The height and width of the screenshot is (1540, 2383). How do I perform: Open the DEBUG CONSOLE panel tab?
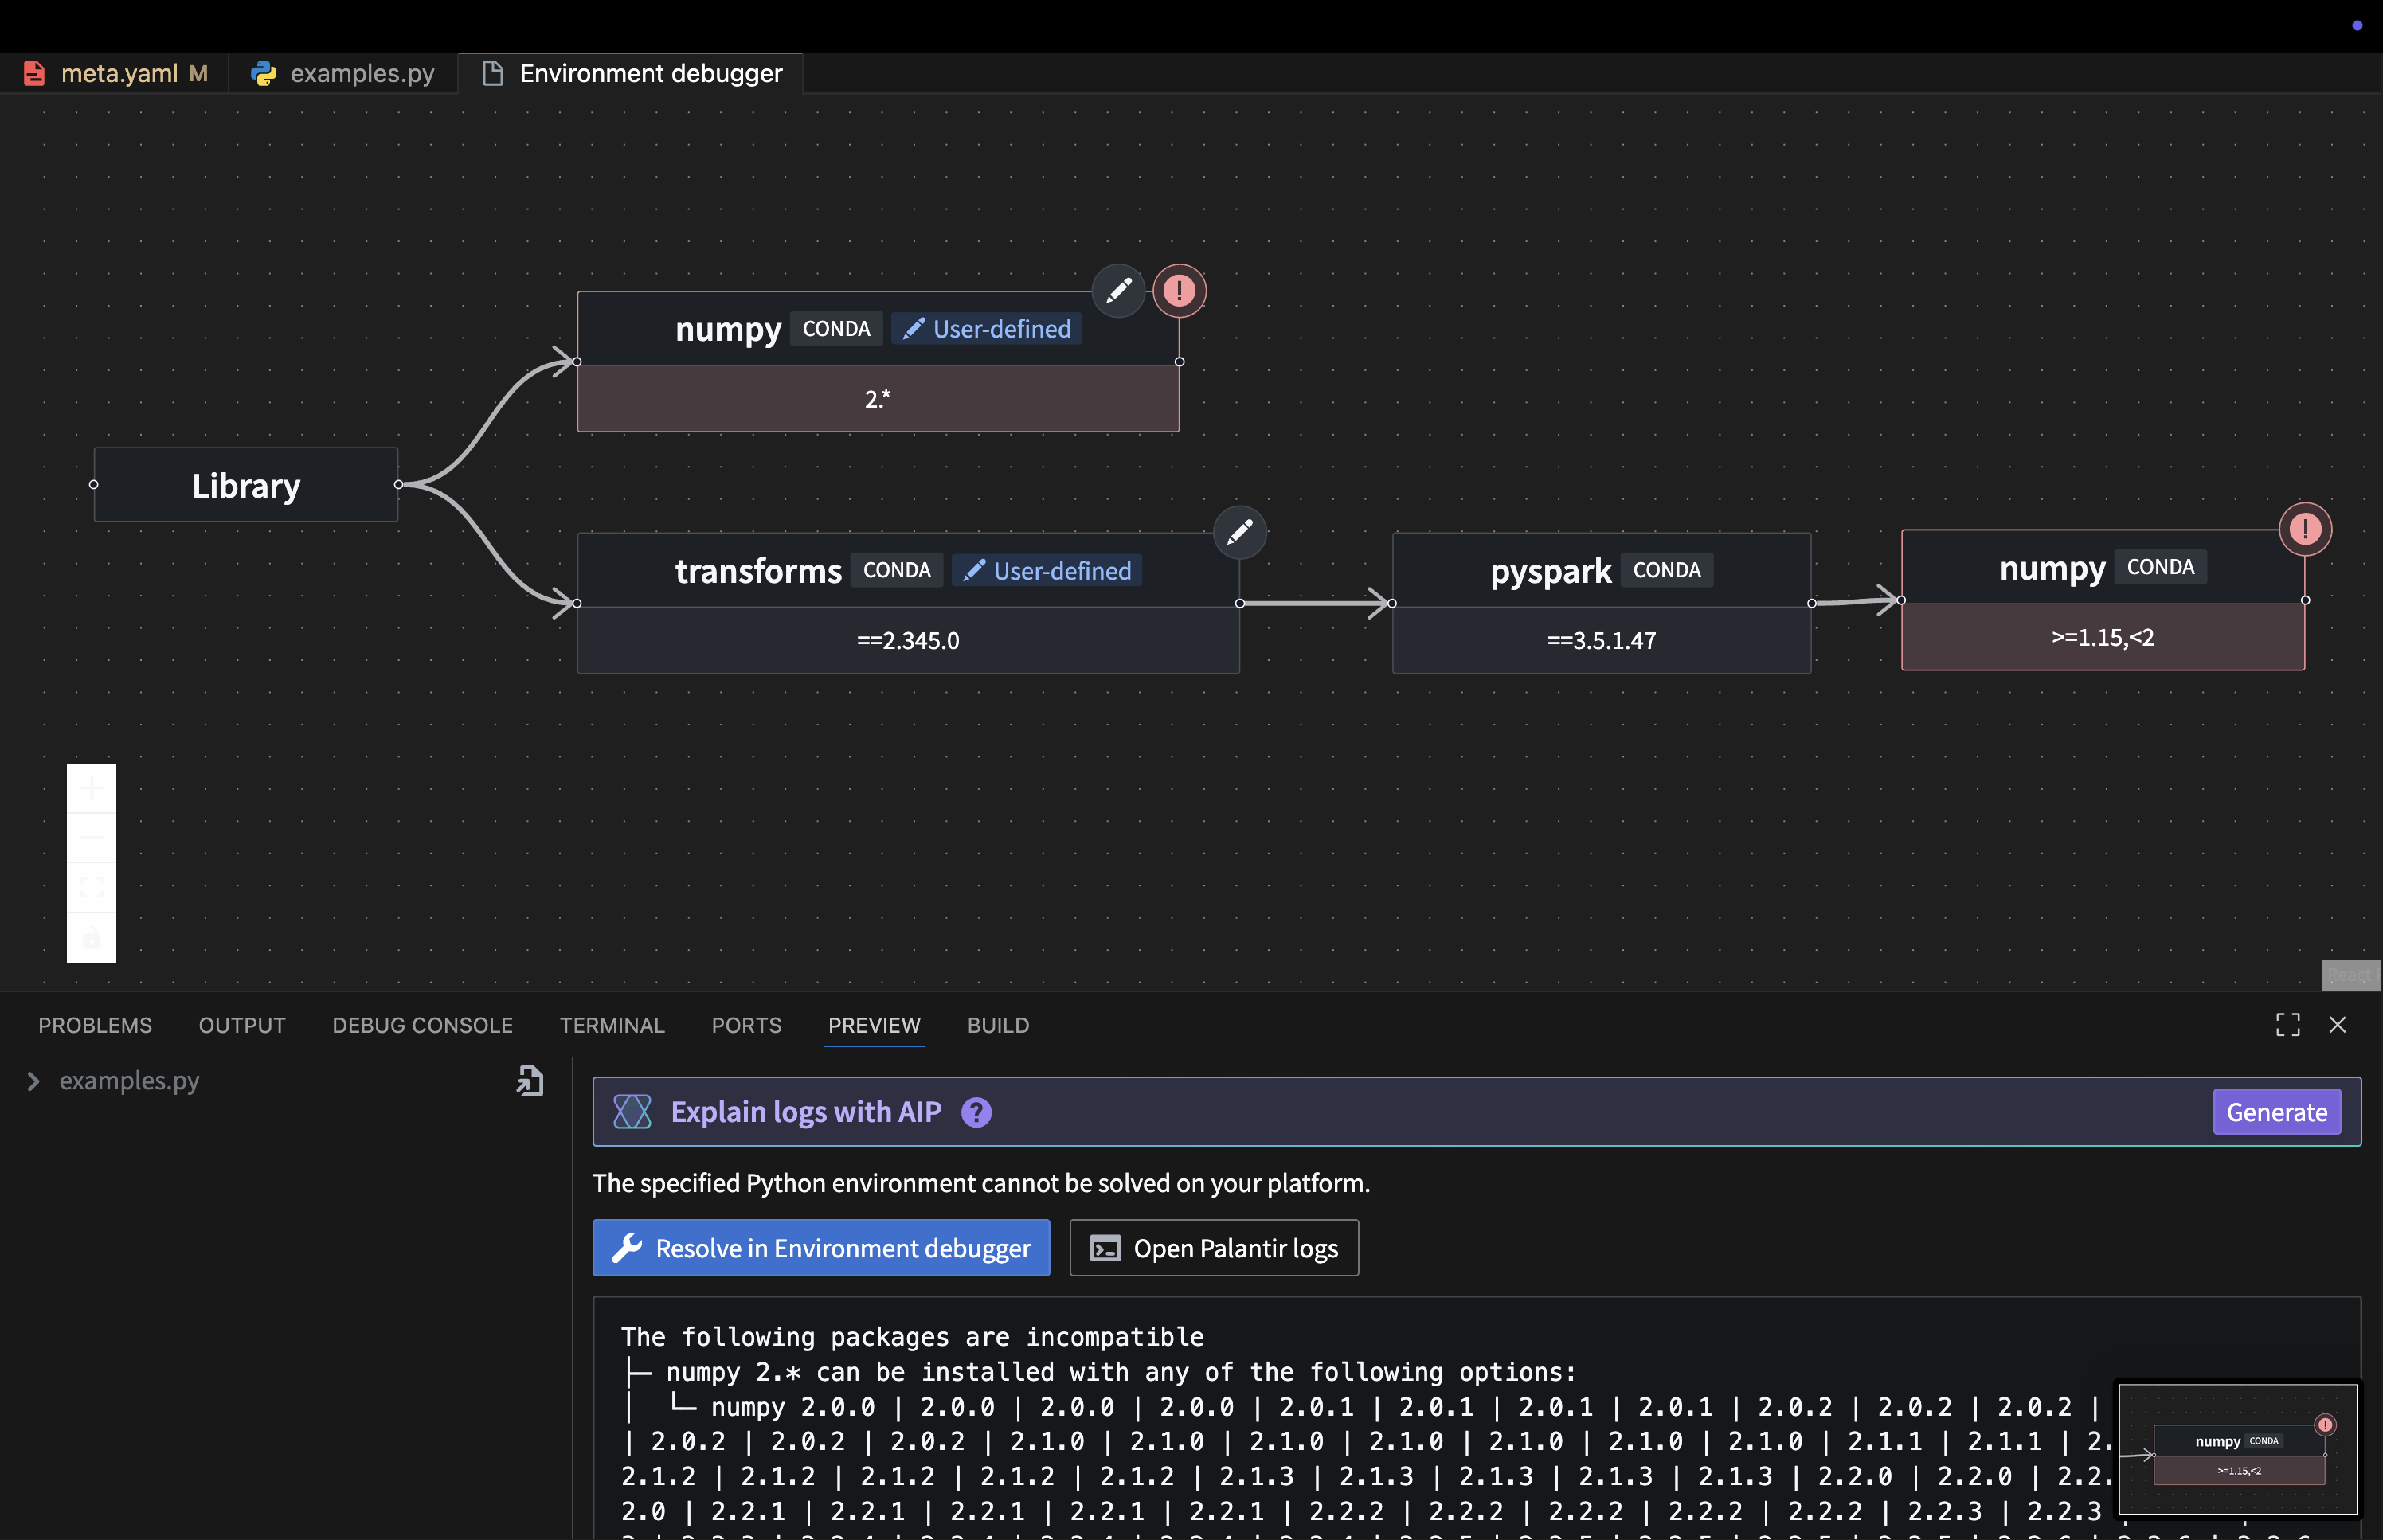(422, 1025)
